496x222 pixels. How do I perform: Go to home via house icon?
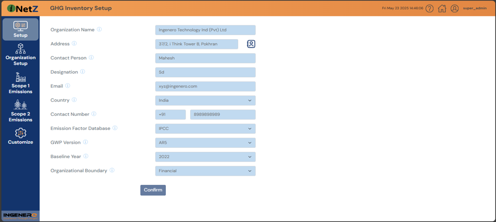(x=442, y=8)
